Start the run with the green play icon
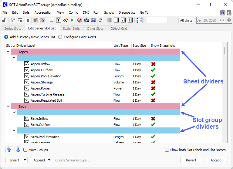The width and height of the screenshot is (233, 169). pos(73,20)
